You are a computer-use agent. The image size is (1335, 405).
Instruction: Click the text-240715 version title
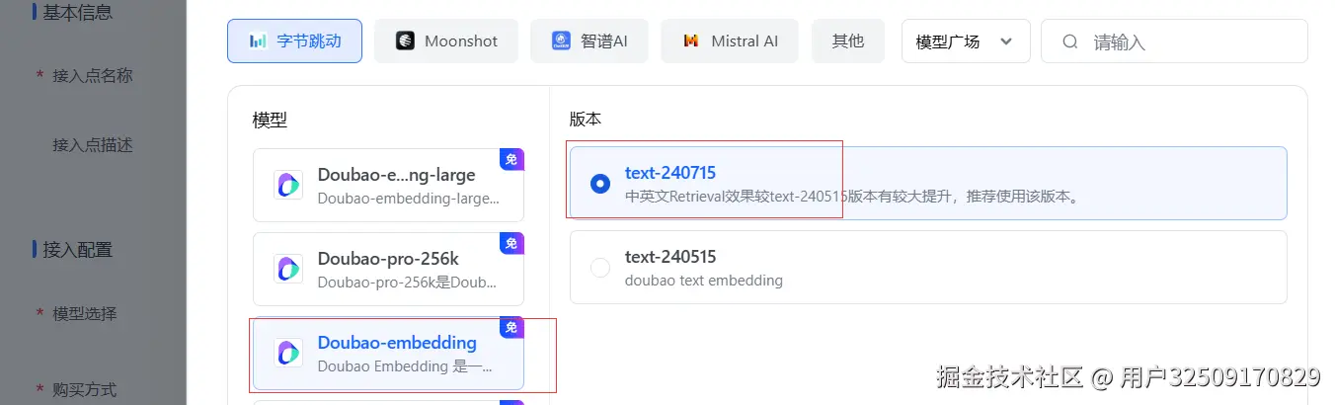tap(670, 173)
